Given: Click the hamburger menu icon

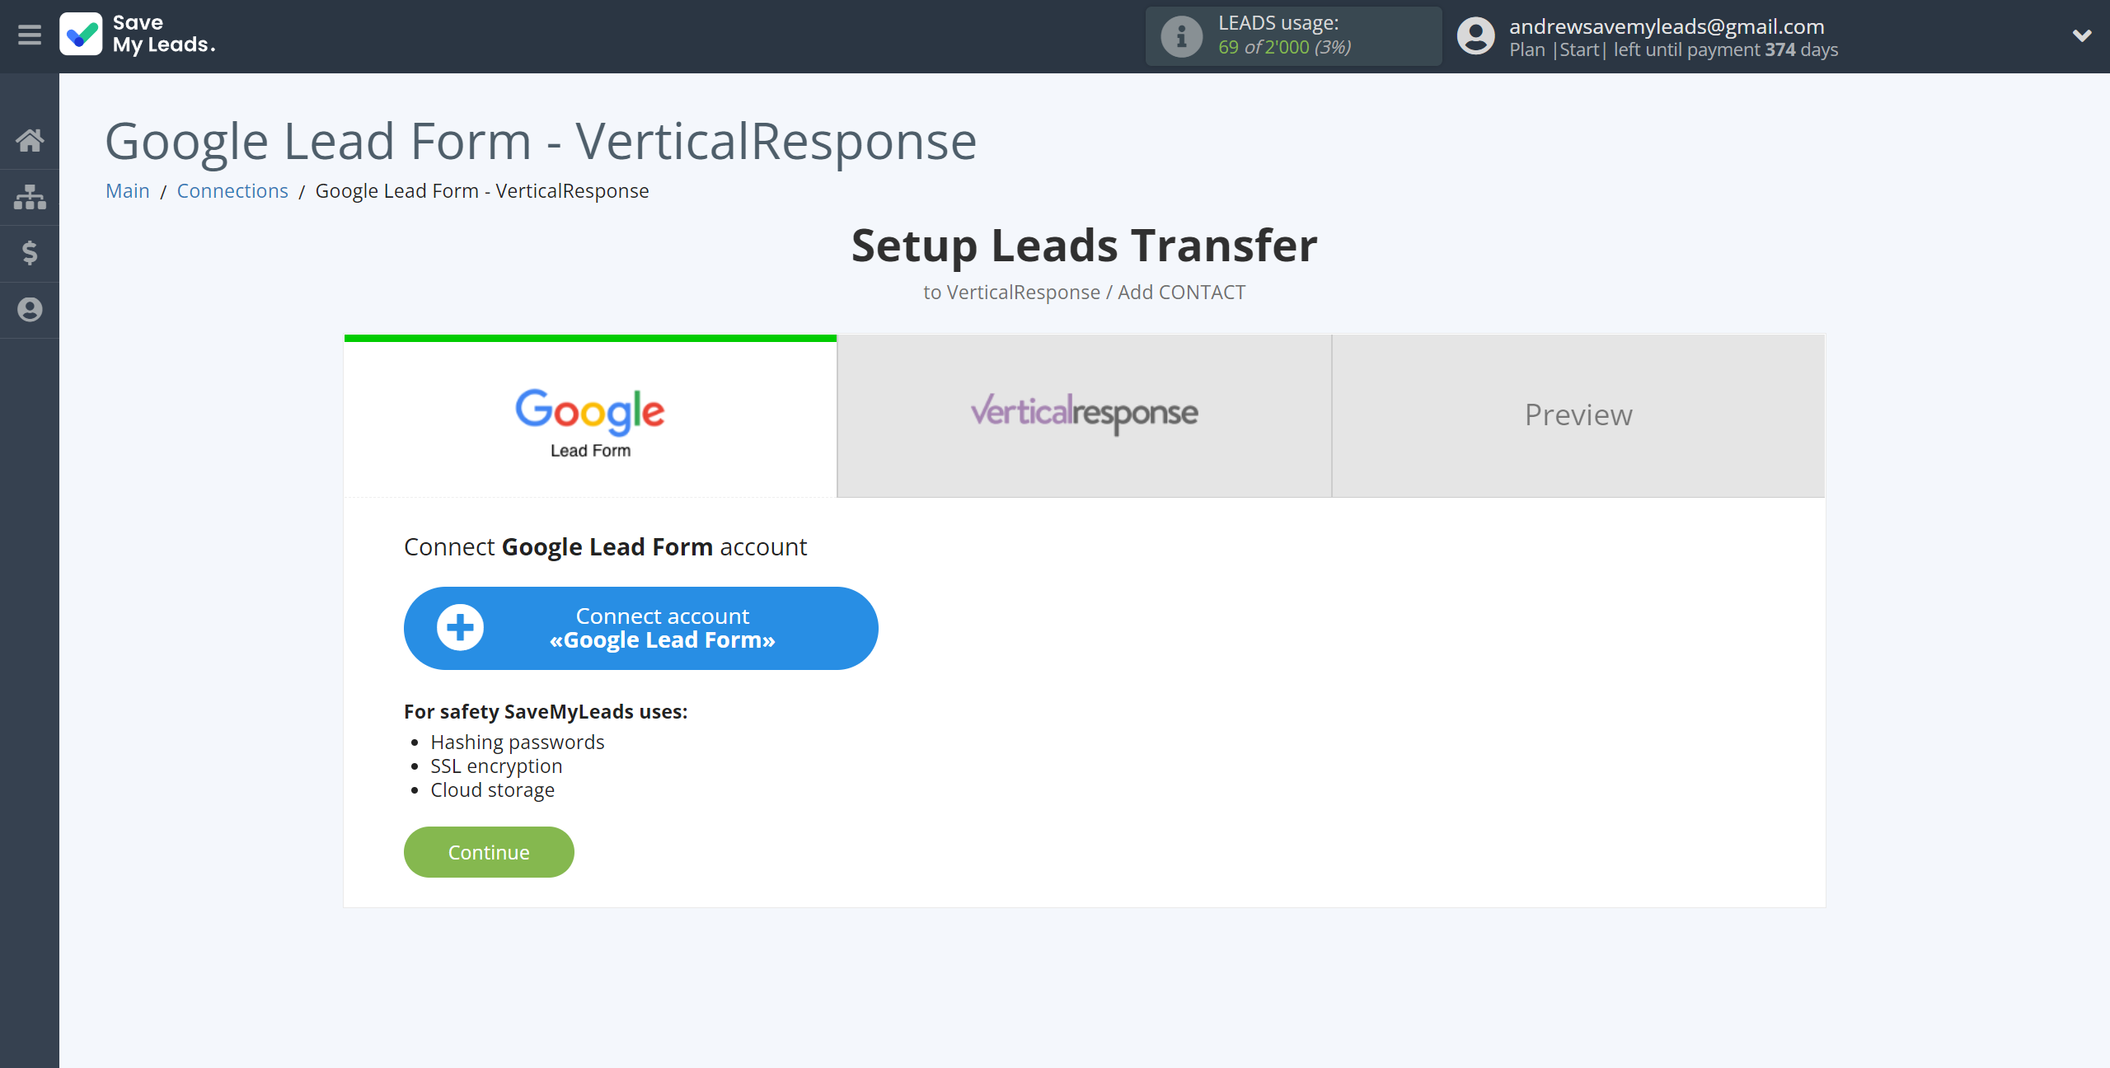Looking at the screenshot, I should [29, 35].
